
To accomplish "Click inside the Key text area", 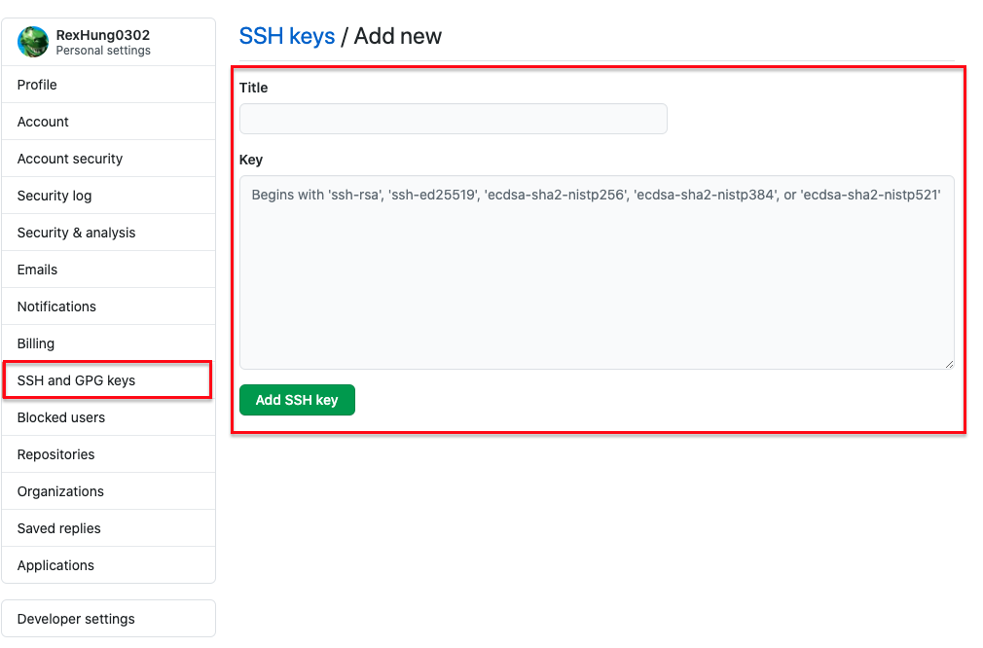I will 596,282.
